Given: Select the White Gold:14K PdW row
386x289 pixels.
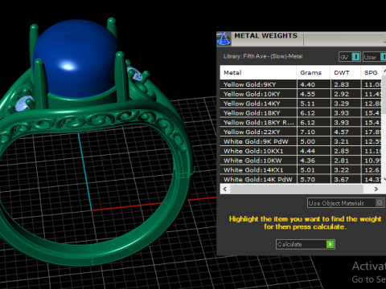Looking at the screenshot, I should (301, 179).
